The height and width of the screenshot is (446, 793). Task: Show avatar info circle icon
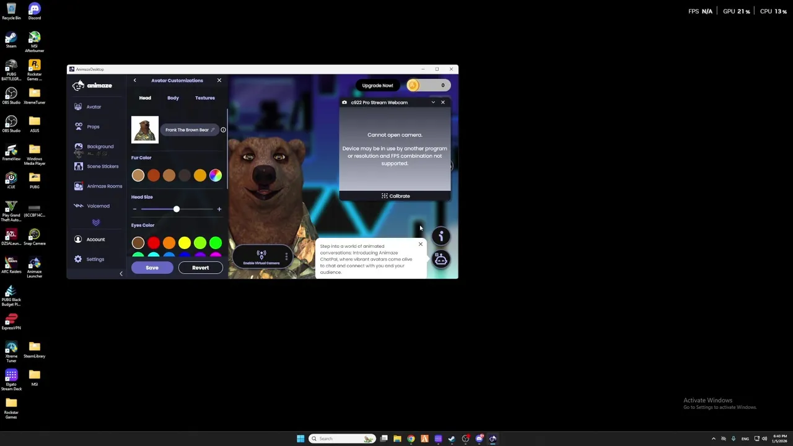point(223,129)
